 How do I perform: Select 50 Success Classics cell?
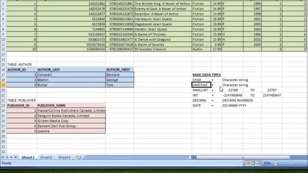click(163, 49)
